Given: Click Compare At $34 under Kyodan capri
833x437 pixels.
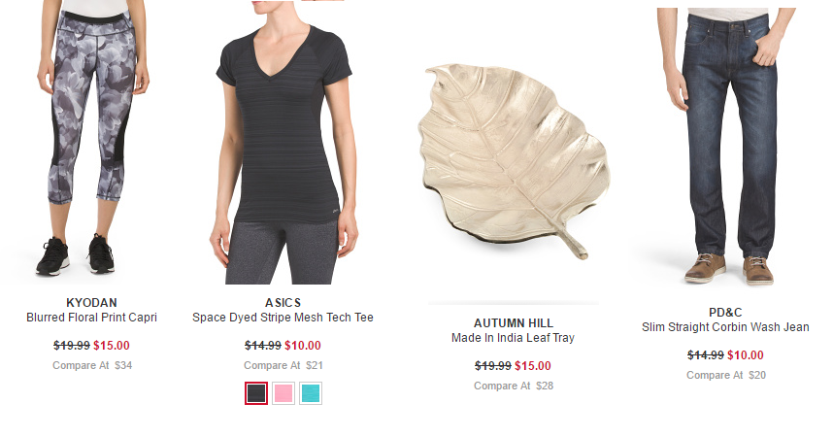Looking at the screenshot, I should (92, 366).
